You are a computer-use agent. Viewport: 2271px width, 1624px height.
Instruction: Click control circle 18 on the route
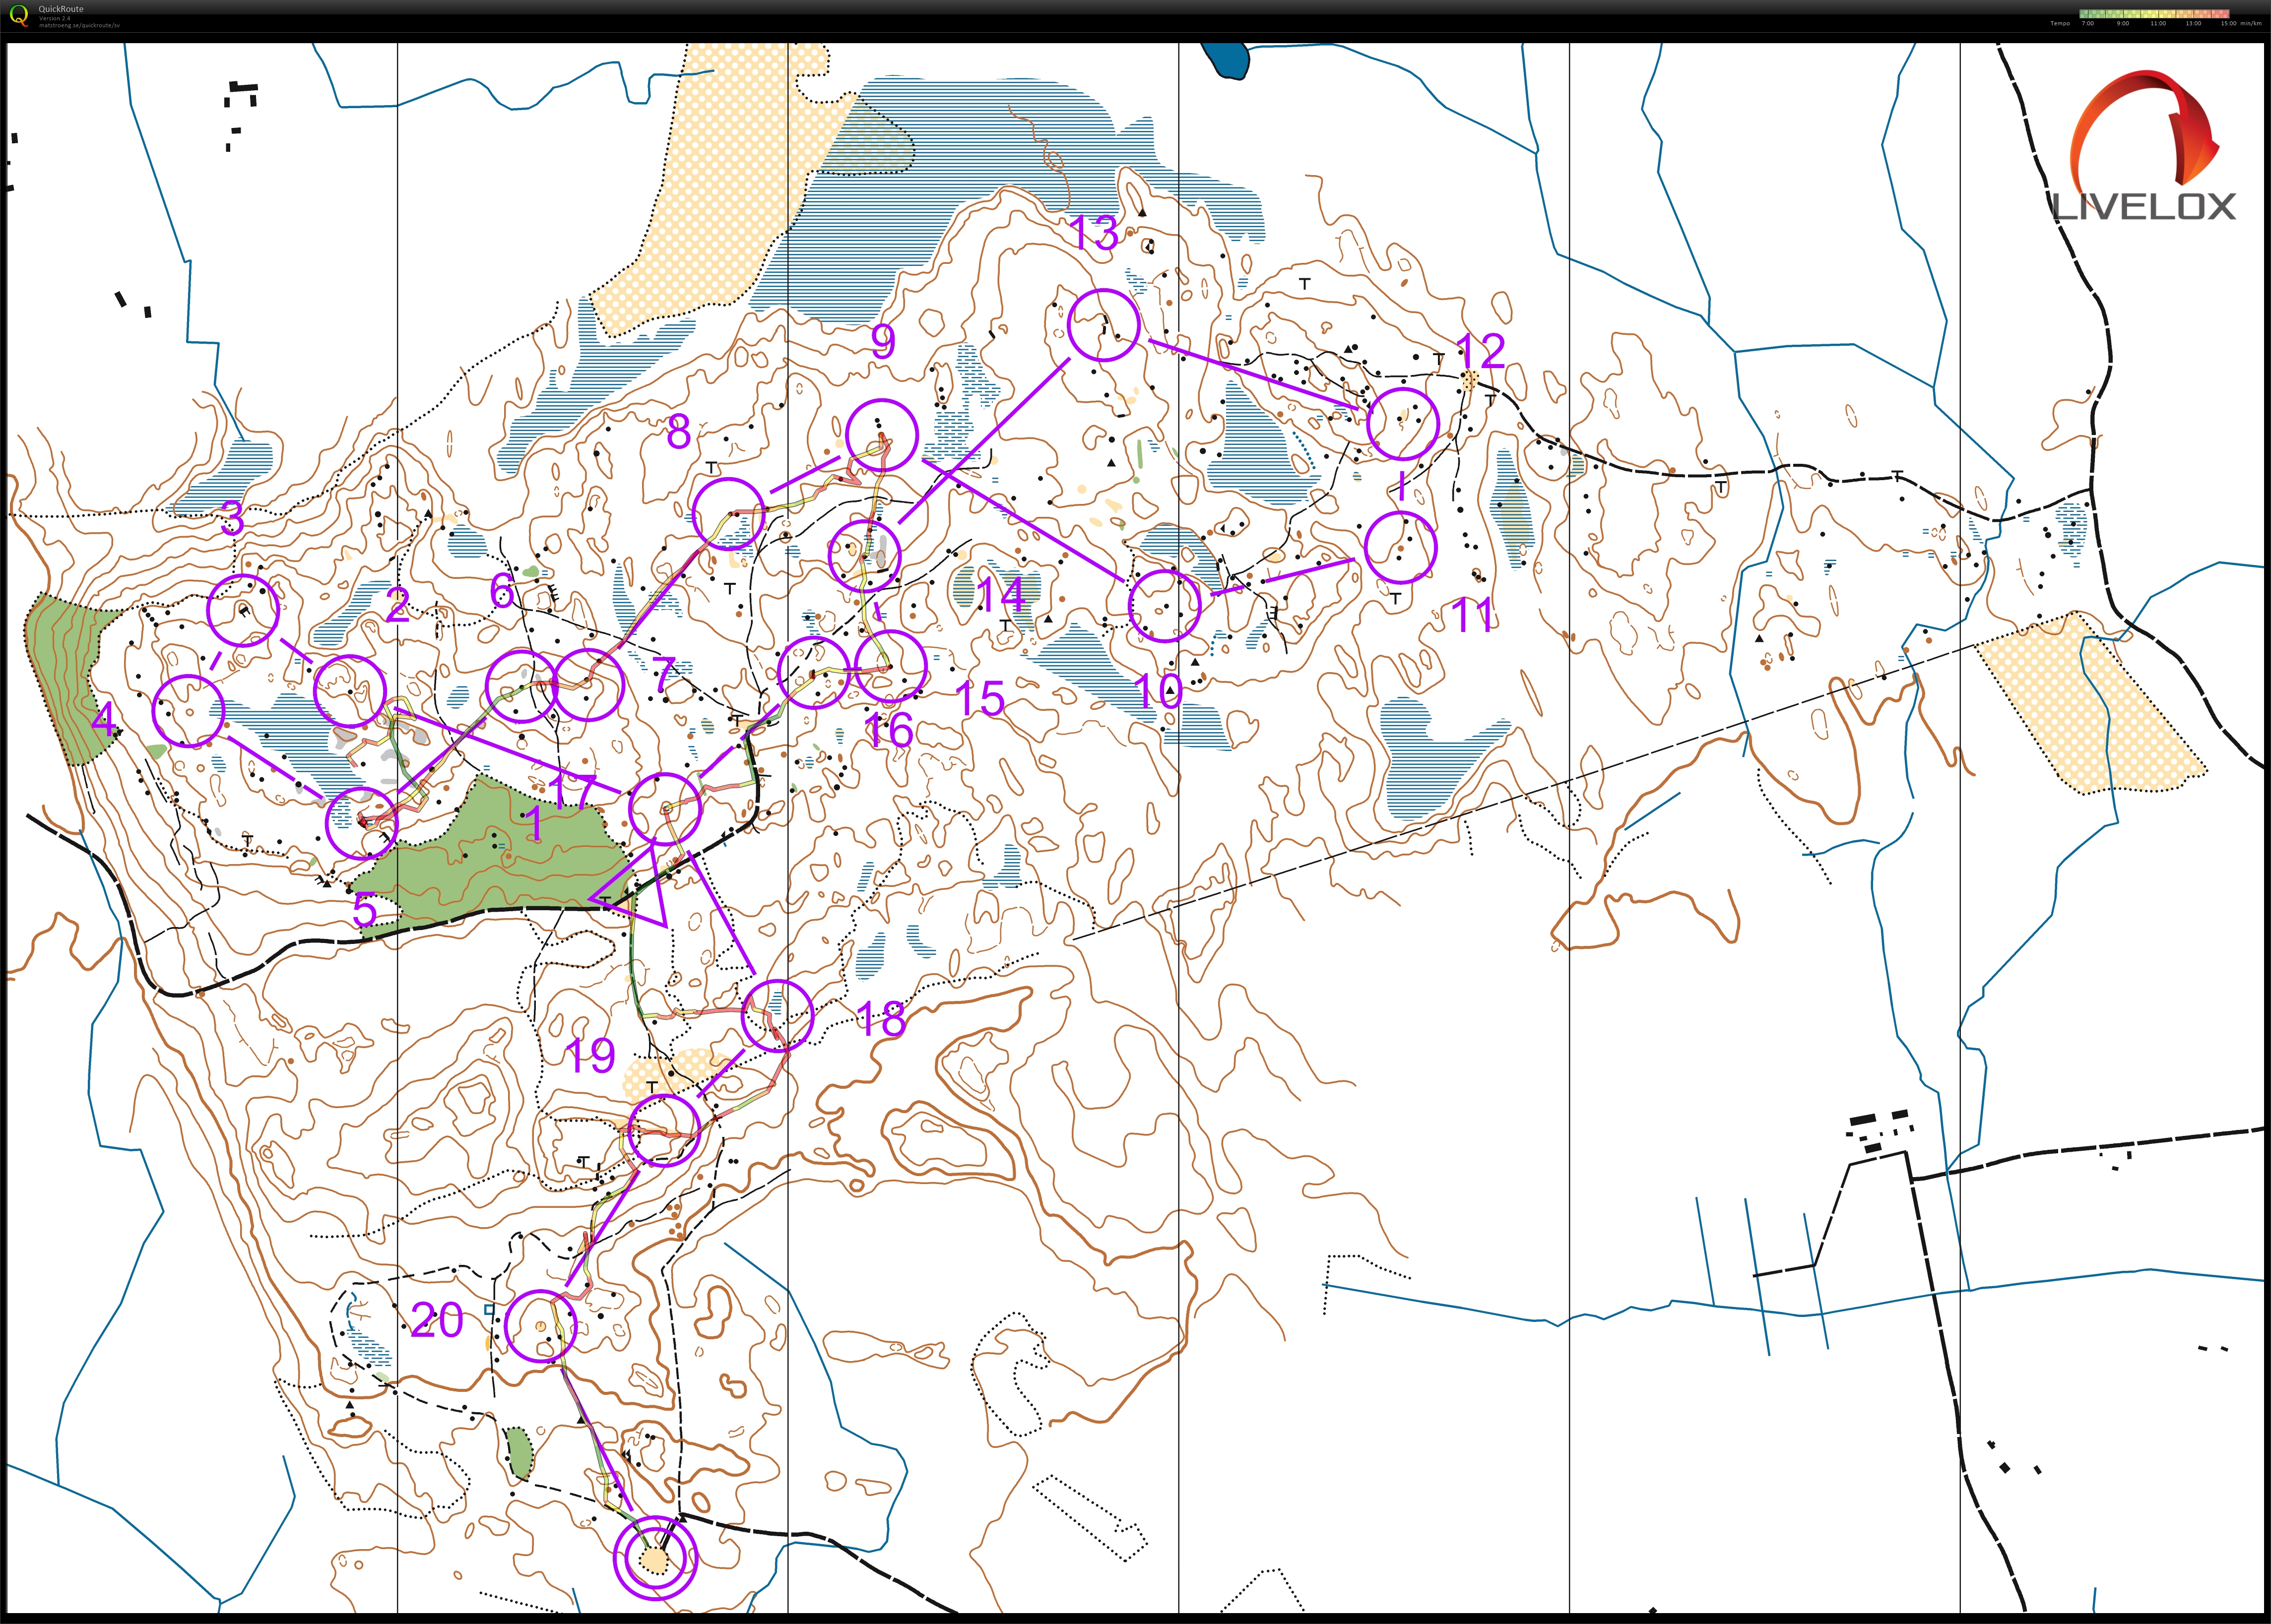[x=778, y=1016]
